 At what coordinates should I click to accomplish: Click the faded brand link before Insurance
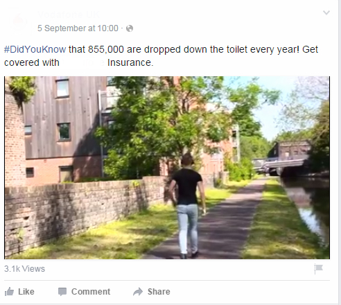click(x=83, y=62)
